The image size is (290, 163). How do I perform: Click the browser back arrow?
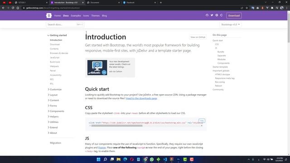(x=3, y=8)
